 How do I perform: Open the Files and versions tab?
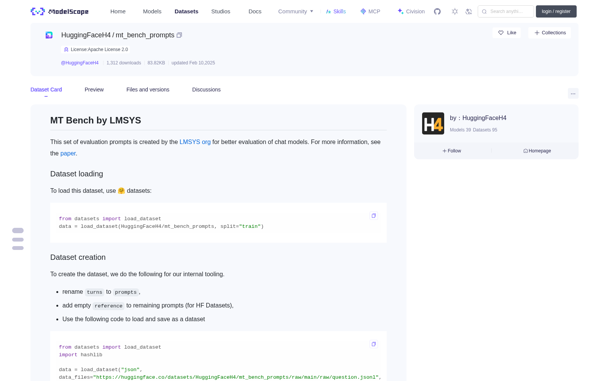(x=148, y=90)
